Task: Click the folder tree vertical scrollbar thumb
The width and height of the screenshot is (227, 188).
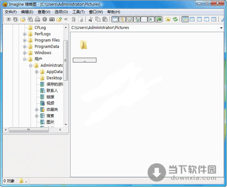Action: 66,60
